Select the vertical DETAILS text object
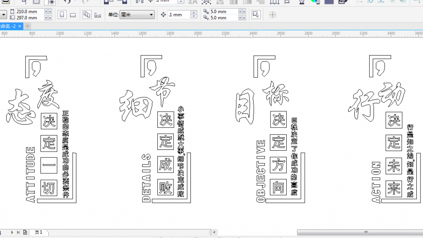The height and width of the screenshot is (238, 423). (x=146, y=178)
